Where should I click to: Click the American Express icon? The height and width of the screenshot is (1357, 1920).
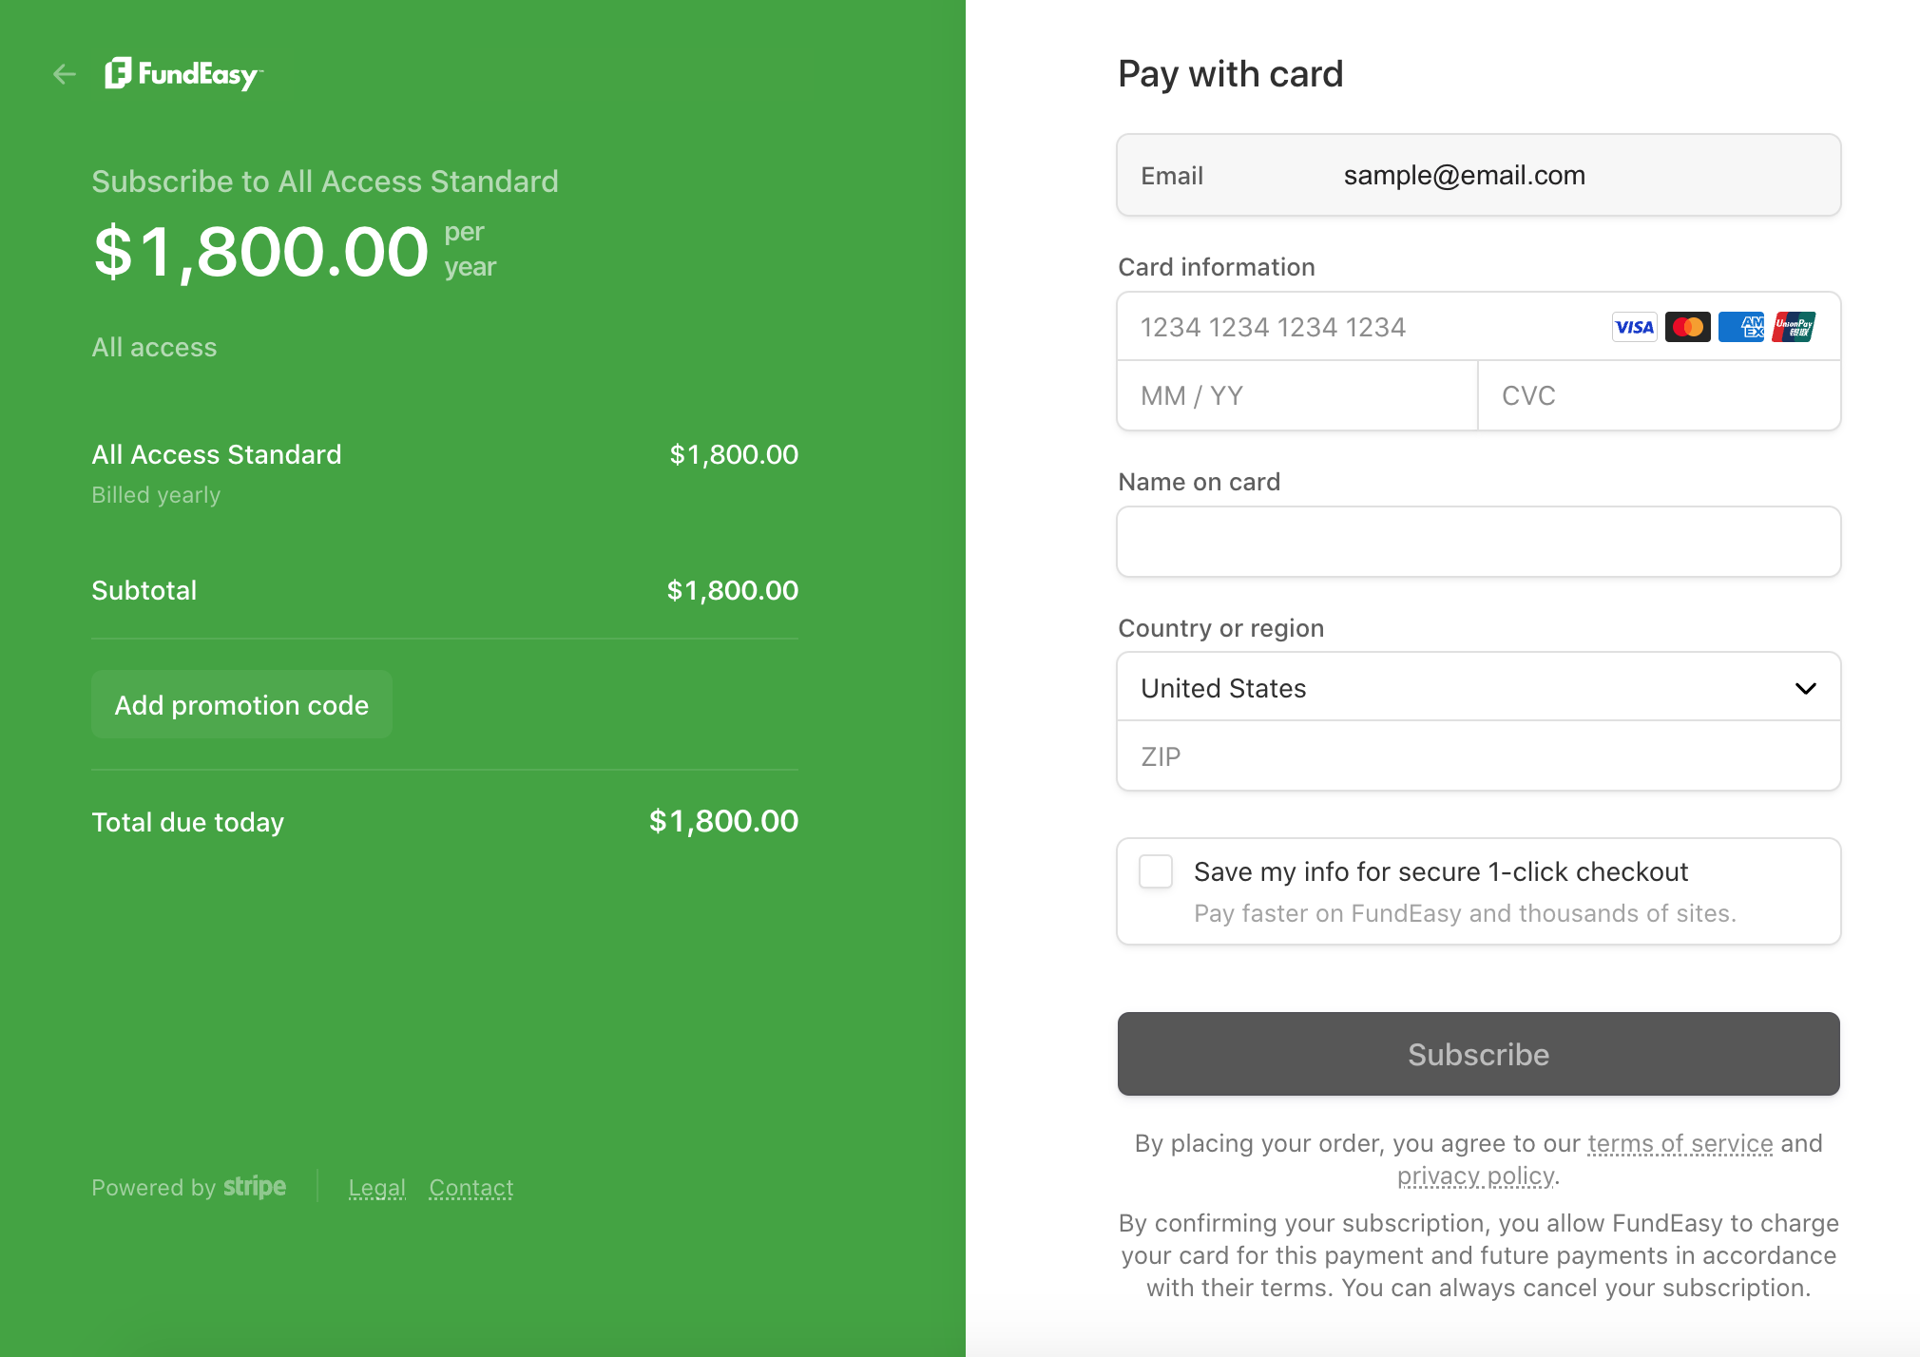[x=1740, y=327]
